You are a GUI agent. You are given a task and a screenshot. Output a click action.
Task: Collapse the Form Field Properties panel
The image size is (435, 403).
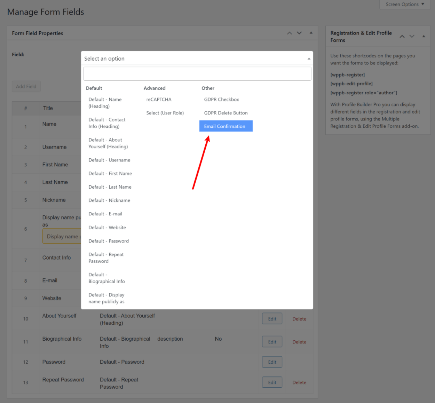point(311,33)
